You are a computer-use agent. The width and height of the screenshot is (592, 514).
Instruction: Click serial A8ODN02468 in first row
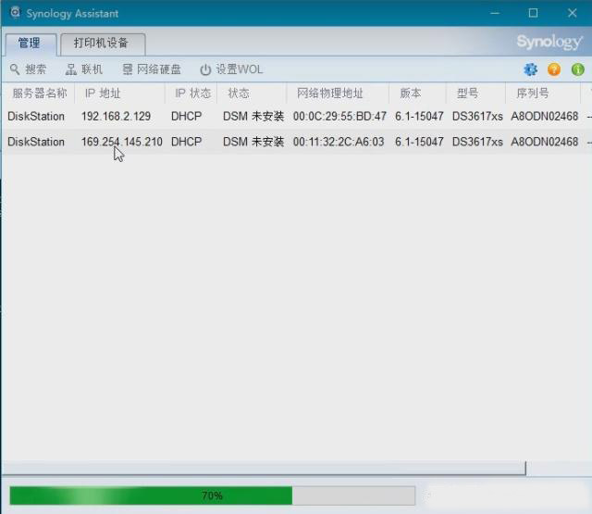click(x=544, y=116)
